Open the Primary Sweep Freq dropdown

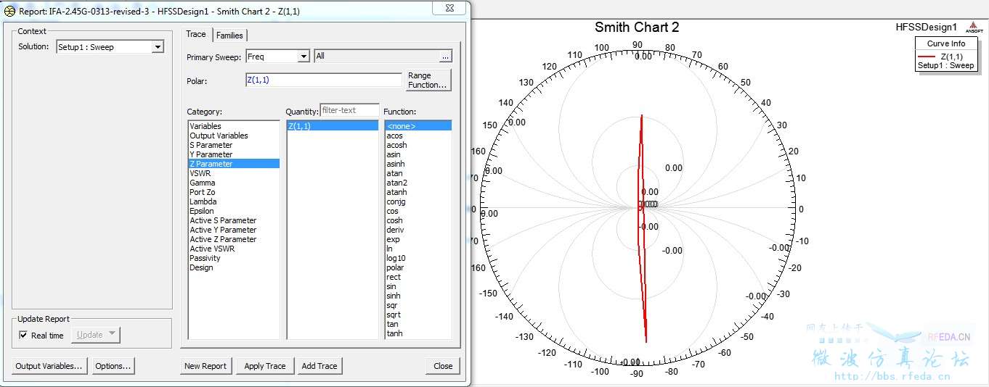tap(304, 56)
